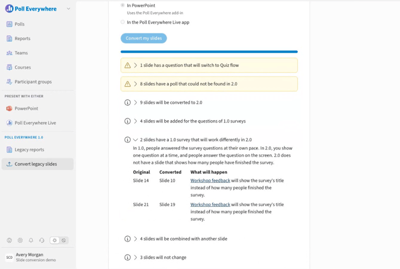Click the Converted column header
This screenshot has height=269, width=400.
coord(170,172)
